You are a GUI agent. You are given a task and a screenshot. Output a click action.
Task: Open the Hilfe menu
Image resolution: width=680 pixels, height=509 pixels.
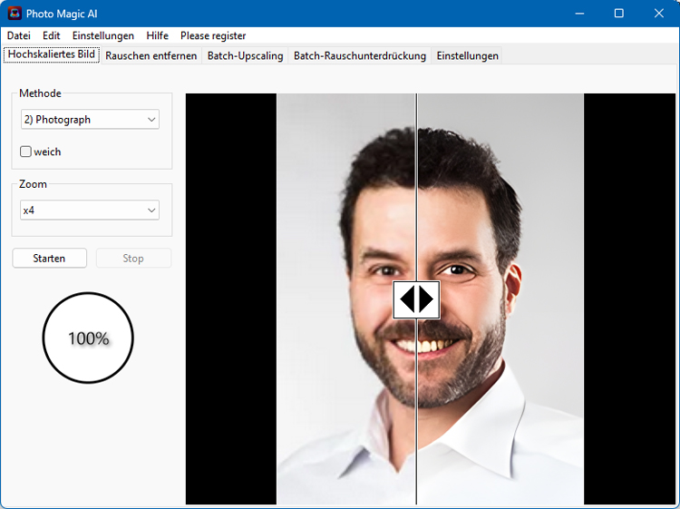click(158, 35)
